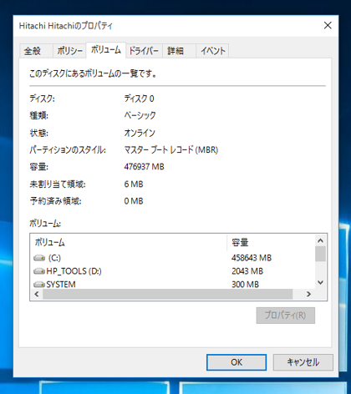
Task: Click the 容量 column header
Action: coord(271,243)
